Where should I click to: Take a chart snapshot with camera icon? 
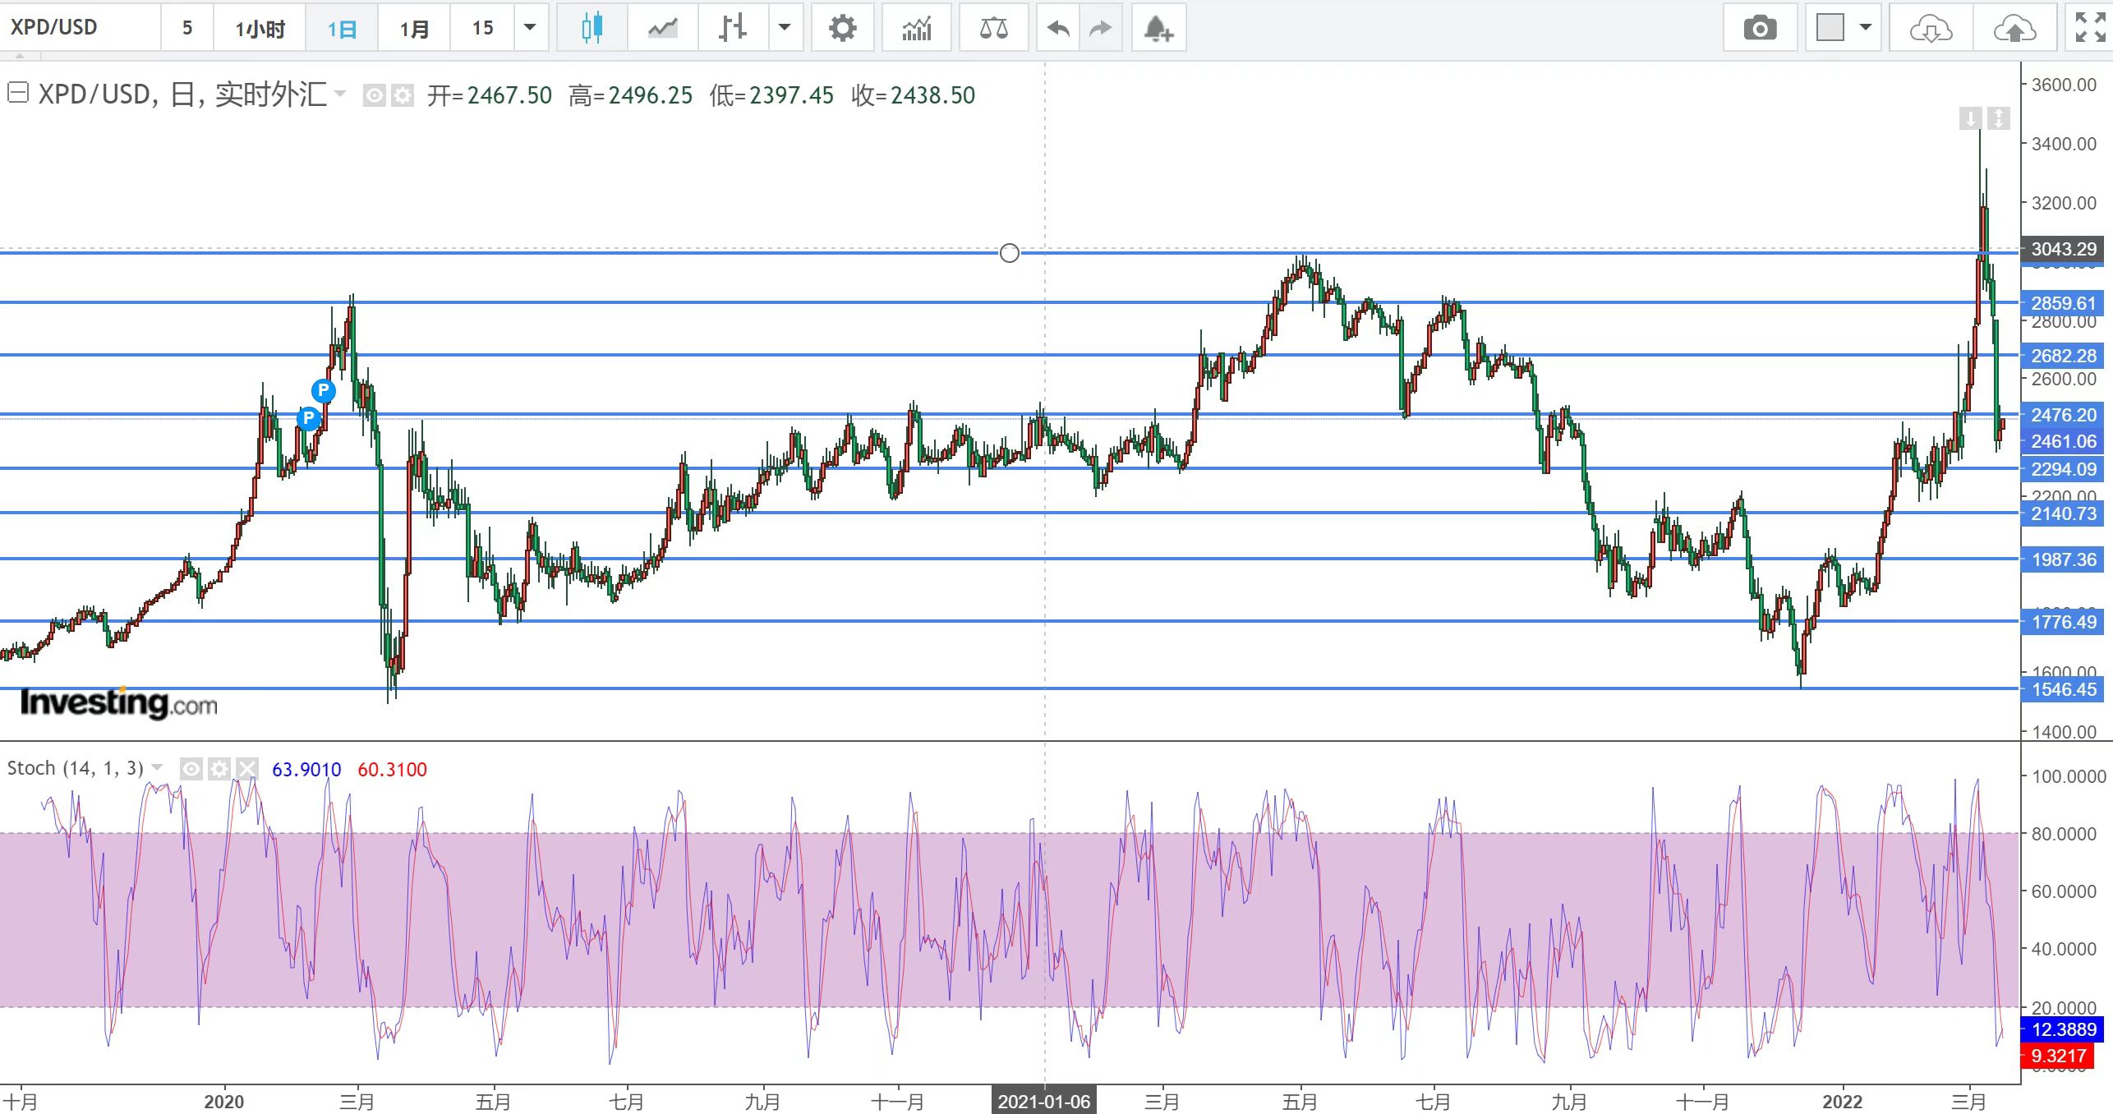(x=1760, y=28)
